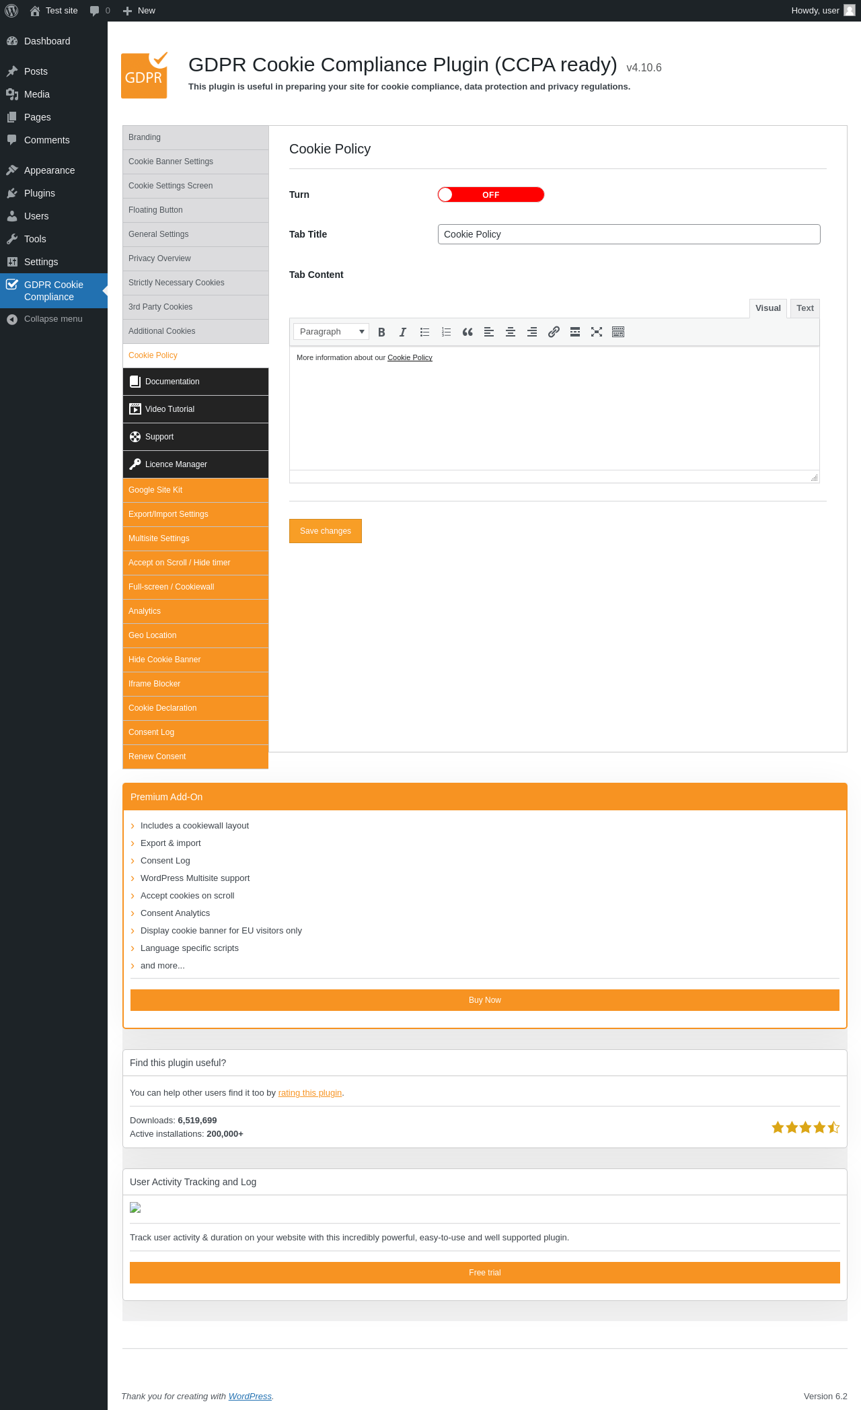Open the Iframe Blocker tab
The height and width of the screenshot is (1410, 861).
pos(196,684)
